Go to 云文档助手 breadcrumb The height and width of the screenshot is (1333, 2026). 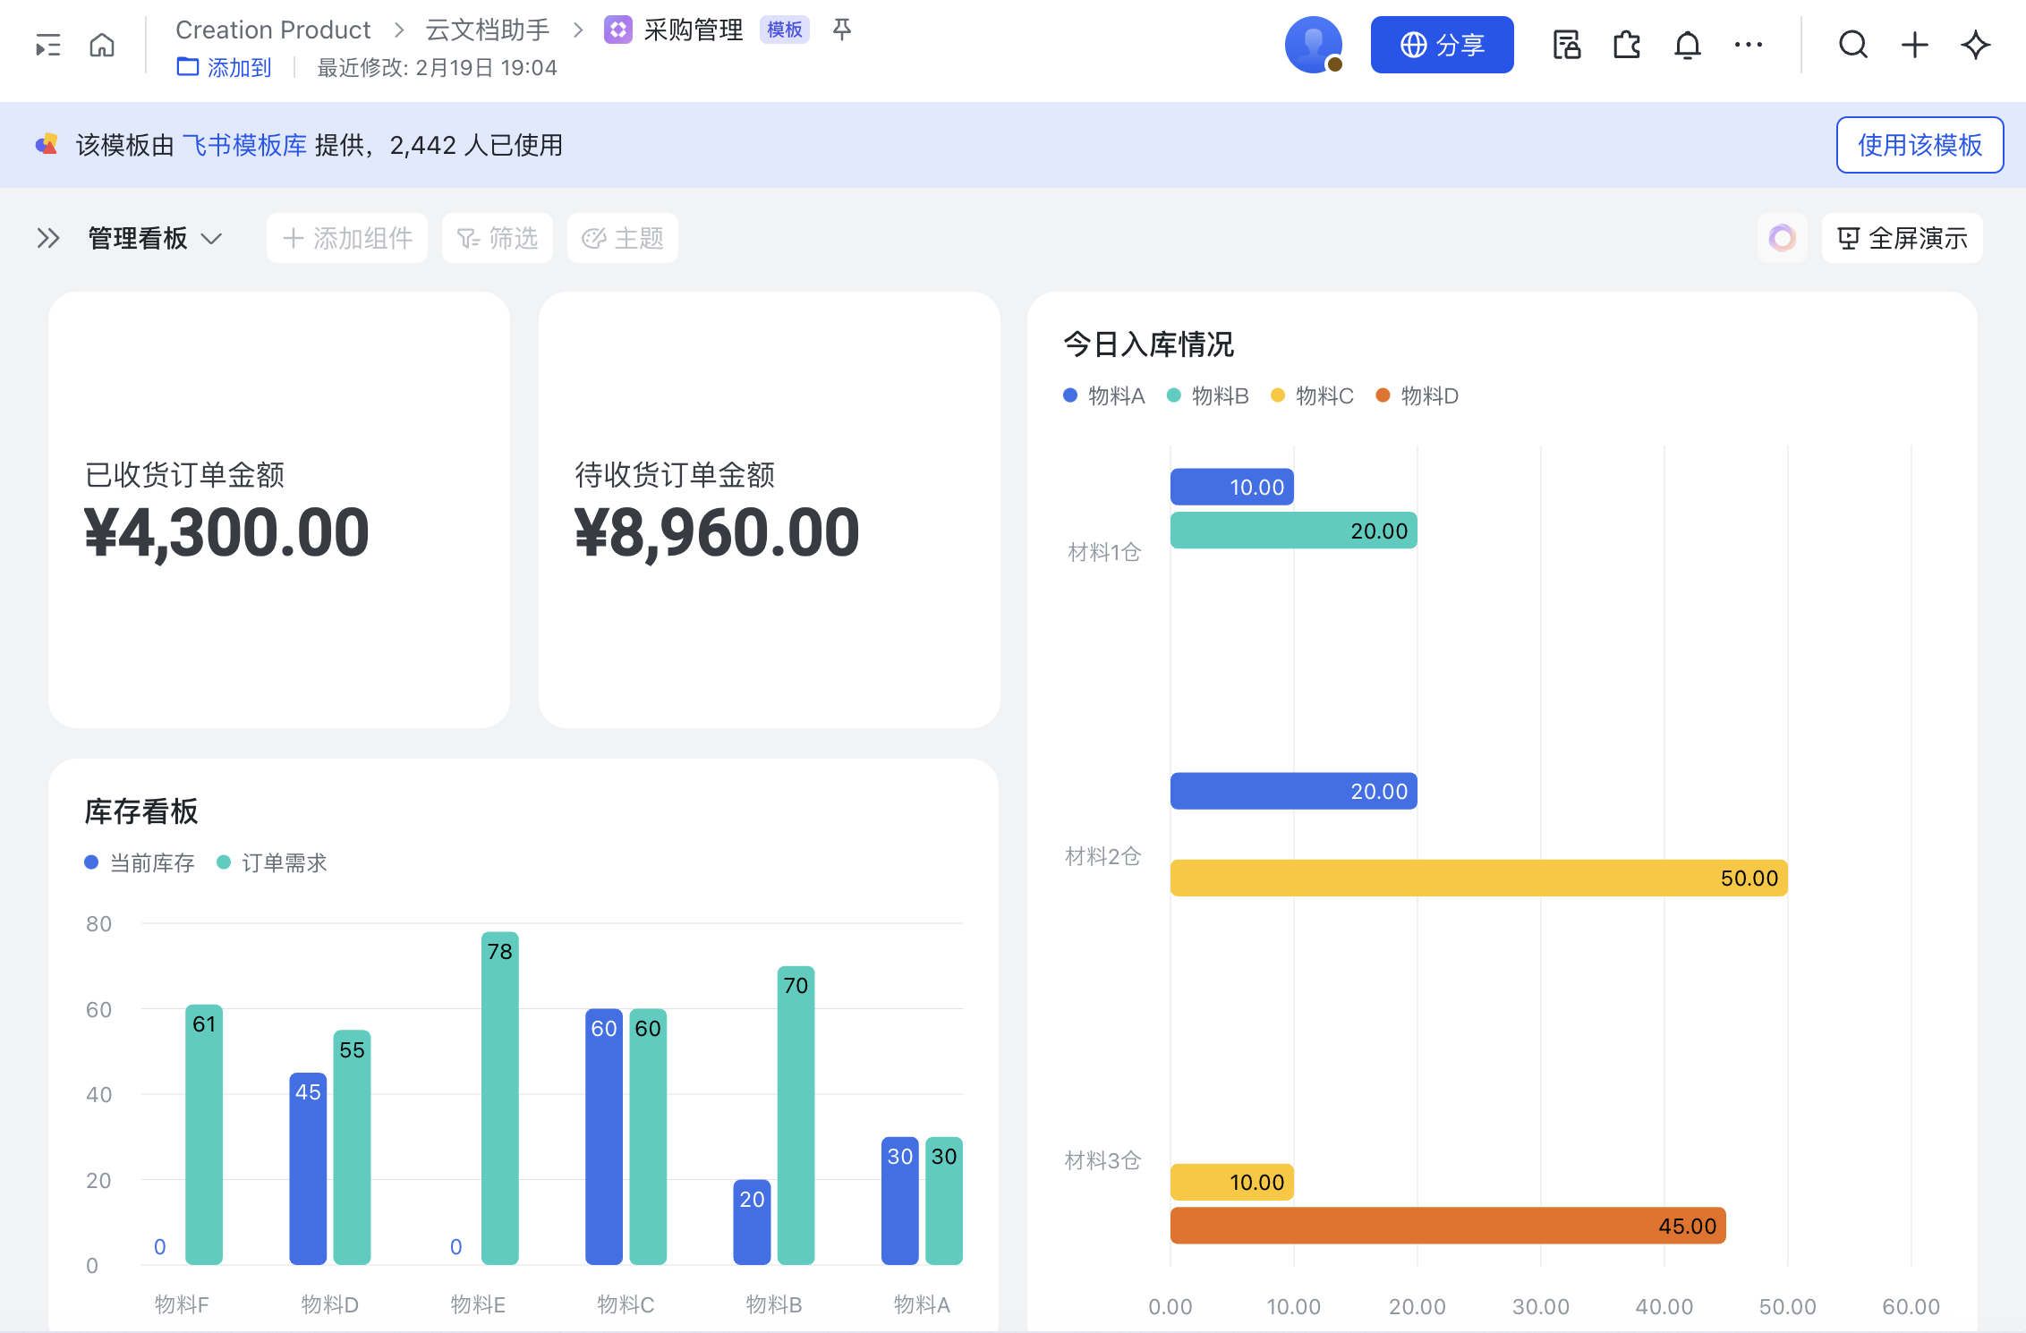click(487, 30)
